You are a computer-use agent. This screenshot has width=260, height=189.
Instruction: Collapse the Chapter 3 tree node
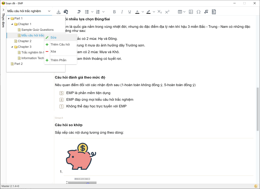point(12,47)
